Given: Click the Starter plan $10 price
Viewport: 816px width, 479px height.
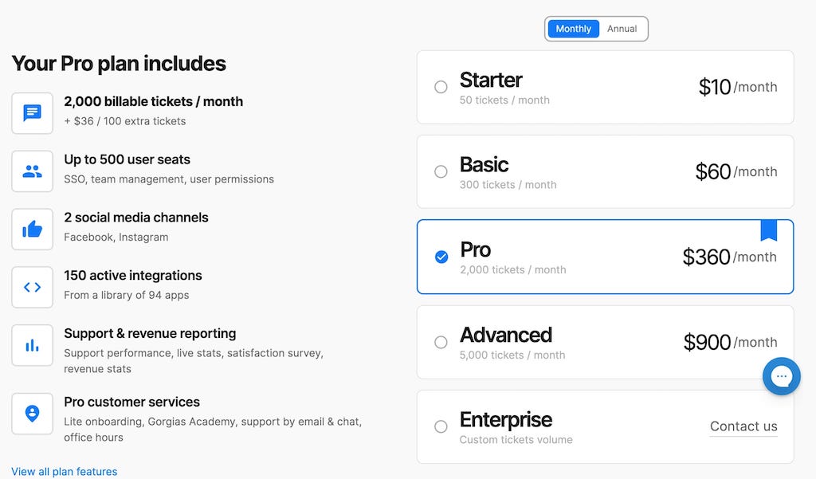Looking at the screenshot, I should click(714, 87).
